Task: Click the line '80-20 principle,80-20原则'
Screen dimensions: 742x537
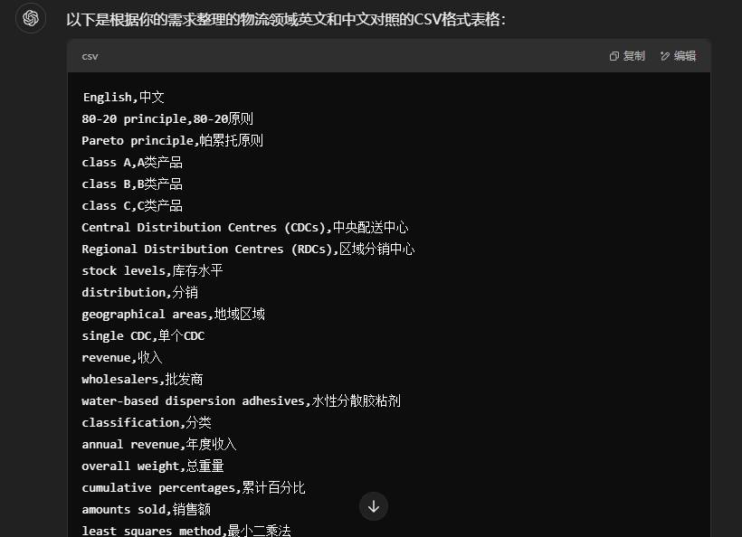Action: [x=167, y=118]
